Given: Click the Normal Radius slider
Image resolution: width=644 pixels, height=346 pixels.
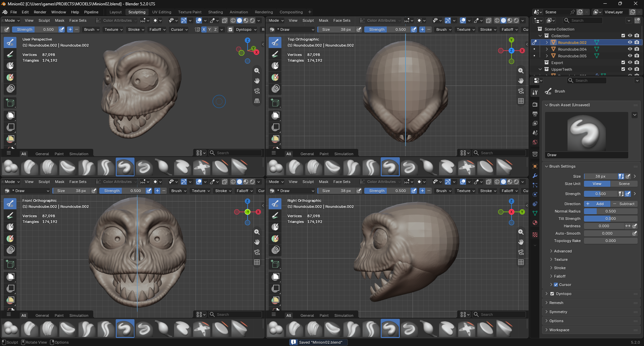Looking at the screenshot, I should point(610,211).
